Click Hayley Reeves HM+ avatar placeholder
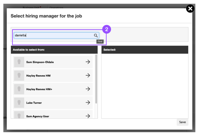This screenshot has height=136, width=199. coord(19,89)
